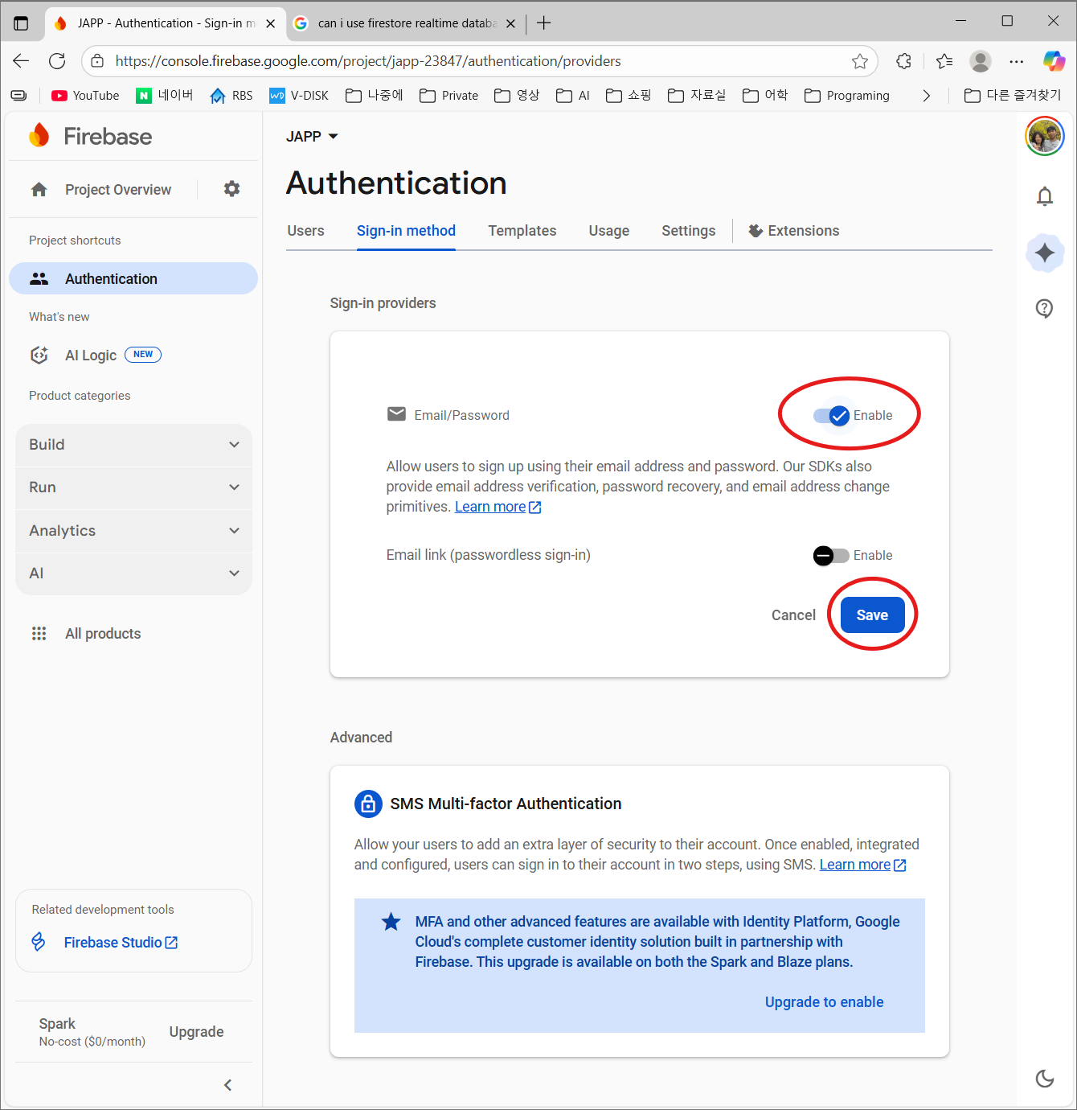
Task: Open a new browser tab
Action: 544,23
